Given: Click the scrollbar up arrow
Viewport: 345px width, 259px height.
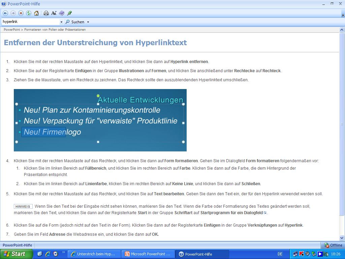Looking at the screenshot, I should (x=342, y=30).
